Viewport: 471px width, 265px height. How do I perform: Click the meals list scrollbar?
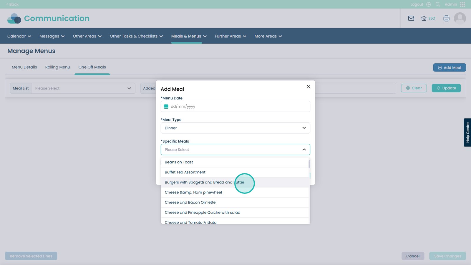click(x=309, y=164)
